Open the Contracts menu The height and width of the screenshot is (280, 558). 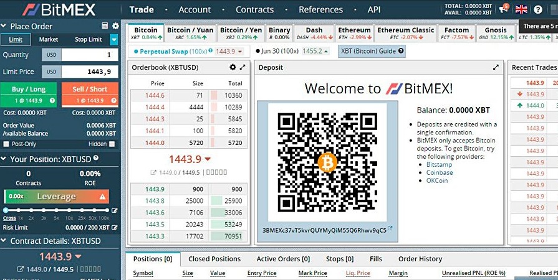[x=255, y=9]
